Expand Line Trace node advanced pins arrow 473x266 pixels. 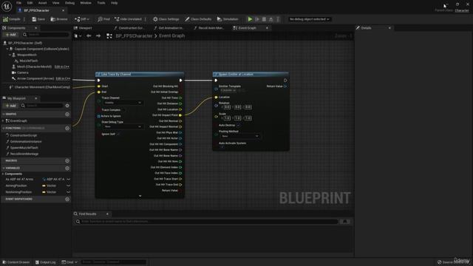(140, 196)
